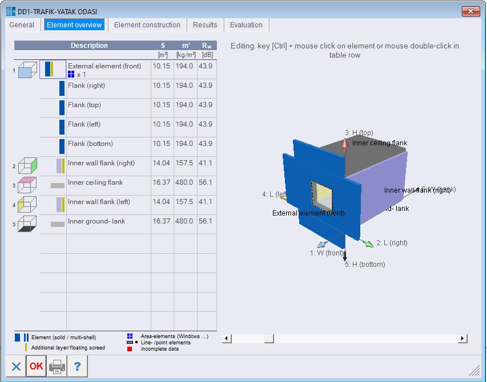Switch to the Element construction tab
The width and height of the screenshot is (487, 382).
tap(147, 25)
